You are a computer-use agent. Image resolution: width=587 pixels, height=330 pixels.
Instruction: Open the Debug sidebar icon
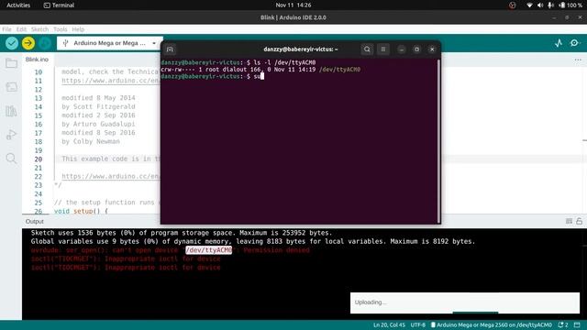(x=11, y=135)
